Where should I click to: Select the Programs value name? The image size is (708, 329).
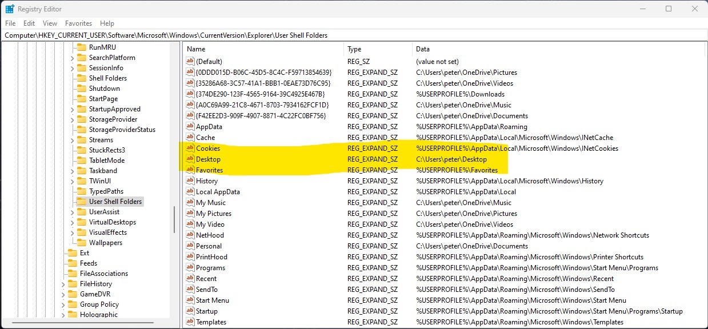211,268
